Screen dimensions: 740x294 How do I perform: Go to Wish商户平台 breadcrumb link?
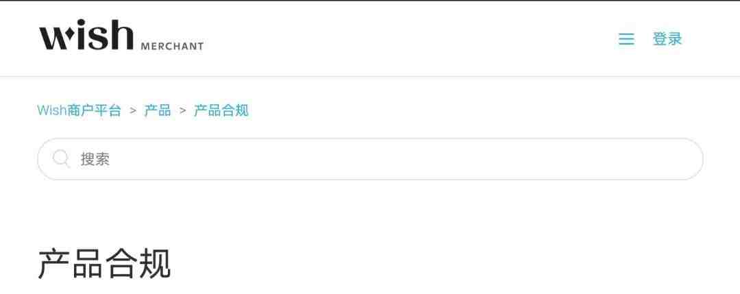[79, 111]
